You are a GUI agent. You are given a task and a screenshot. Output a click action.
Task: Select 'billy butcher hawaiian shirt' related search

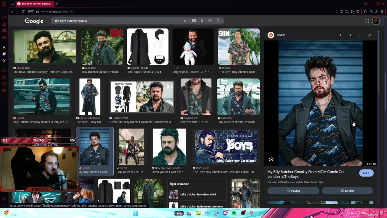[x=197, y=194]
